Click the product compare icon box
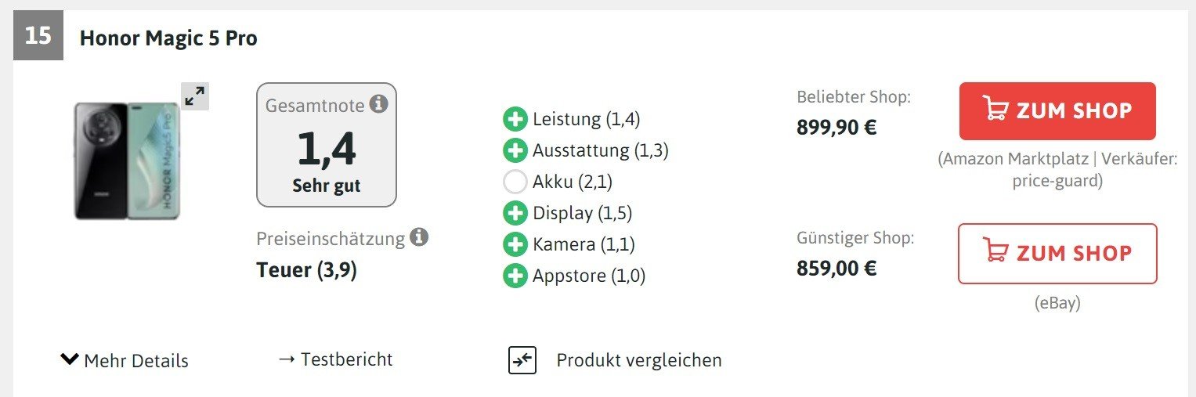This screenshot has width=1196, height=397. [522, 360]
